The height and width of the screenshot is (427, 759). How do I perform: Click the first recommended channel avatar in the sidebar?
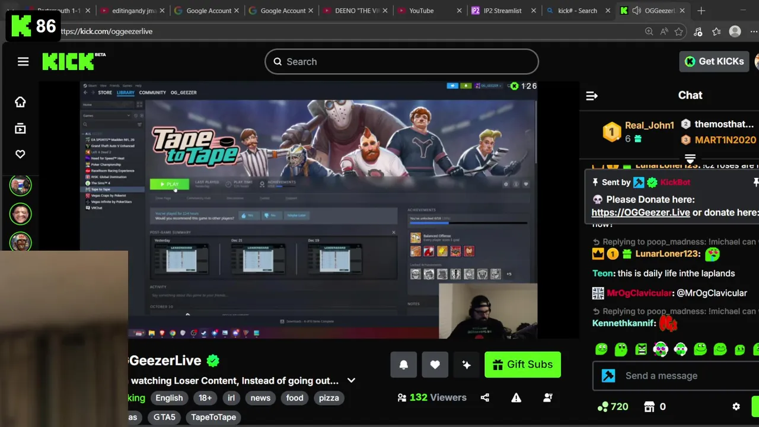(x=20, y=185)
